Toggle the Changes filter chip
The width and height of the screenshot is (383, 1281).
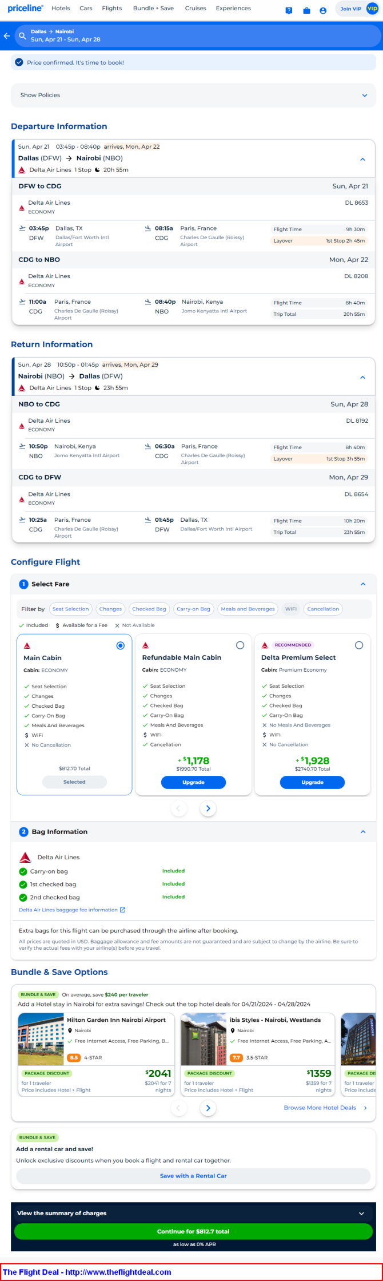coord(110,609)
